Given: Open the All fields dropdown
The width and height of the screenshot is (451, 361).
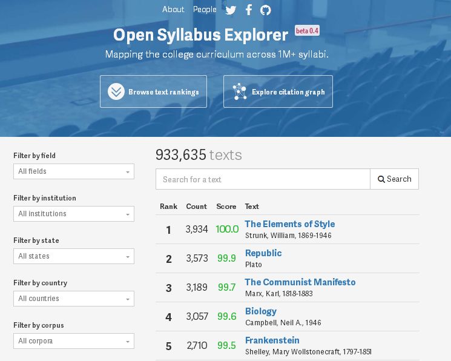Looking at the screenshot, I should click(x=74, y=171).
